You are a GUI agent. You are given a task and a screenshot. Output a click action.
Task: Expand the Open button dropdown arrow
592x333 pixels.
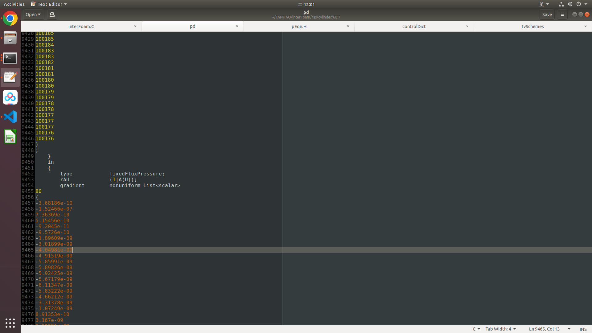(39, 14)
